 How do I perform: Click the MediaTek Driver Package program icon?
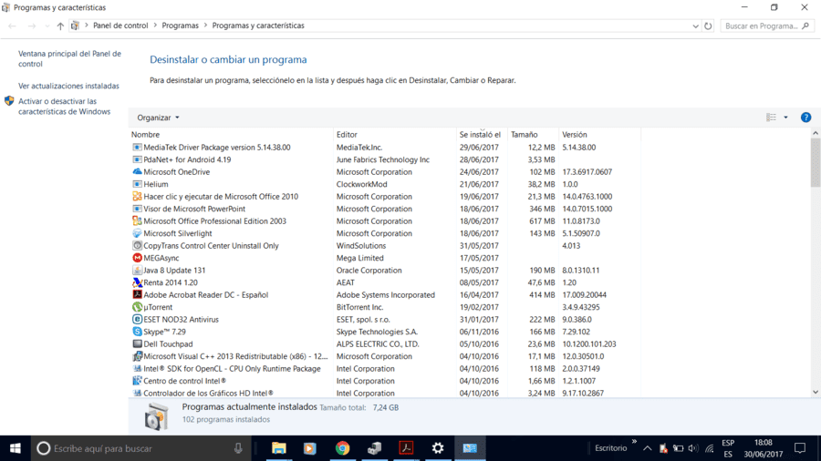click(137, 148)
